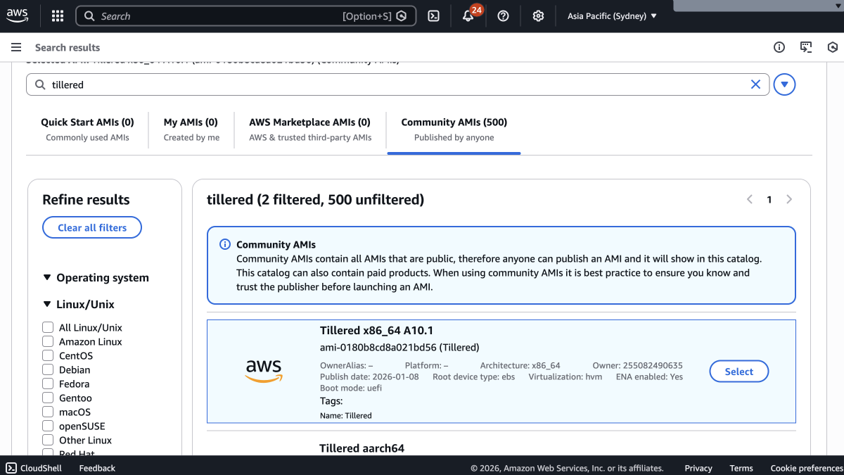
Task: Click Clear all filters button
Action: pyautogui.click(x=92, y=227)
